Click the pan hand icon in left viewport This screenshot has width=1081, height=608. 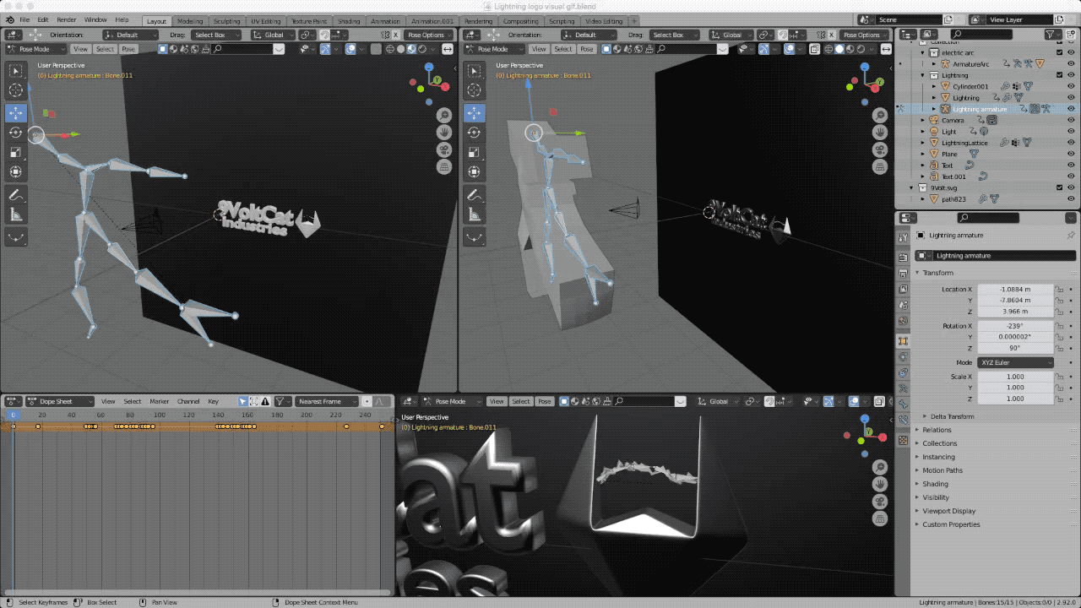pyautogui.click(x=443, y=133)
